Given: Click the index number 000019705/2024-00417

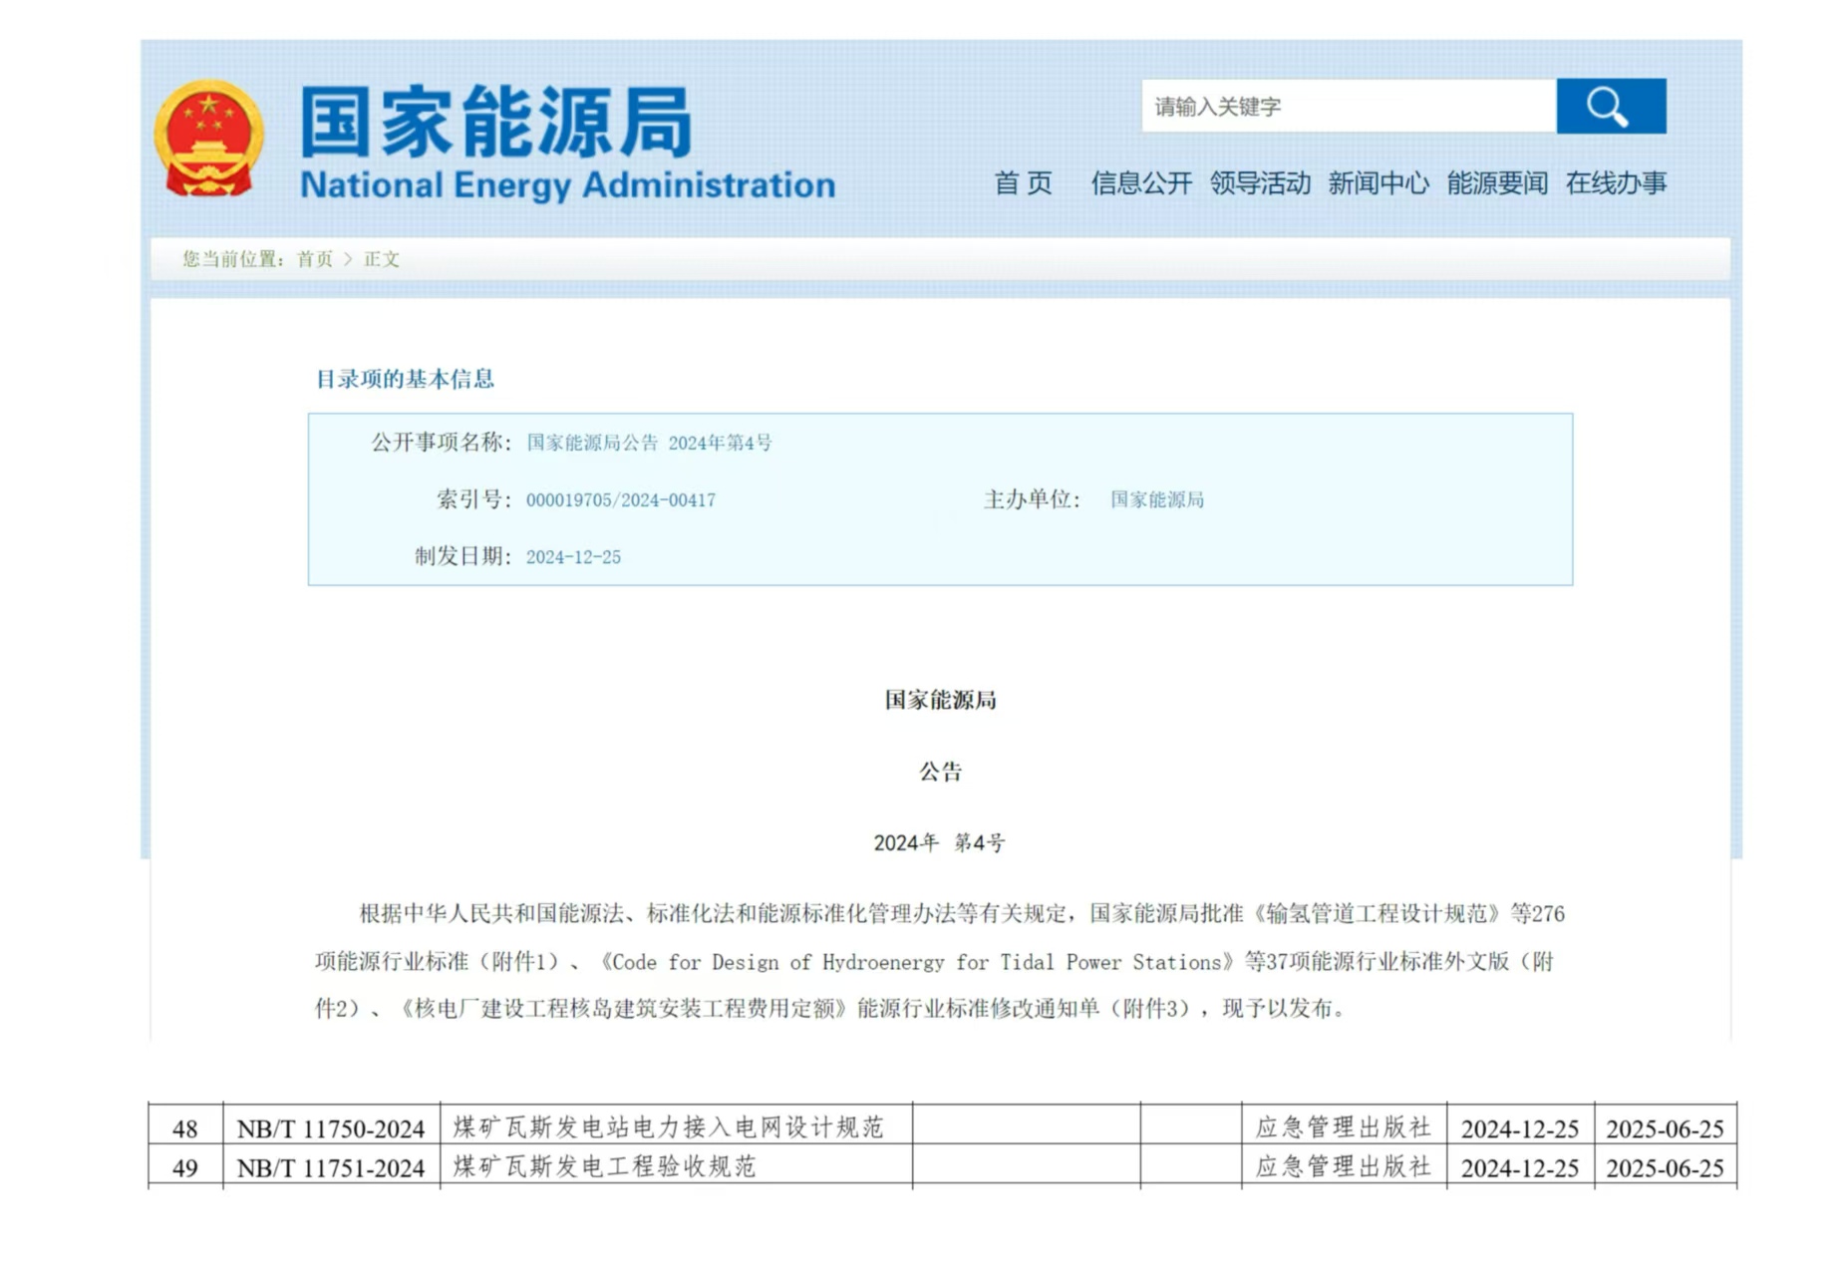Looking at the screenshot, I should click(x=620, y=500).
